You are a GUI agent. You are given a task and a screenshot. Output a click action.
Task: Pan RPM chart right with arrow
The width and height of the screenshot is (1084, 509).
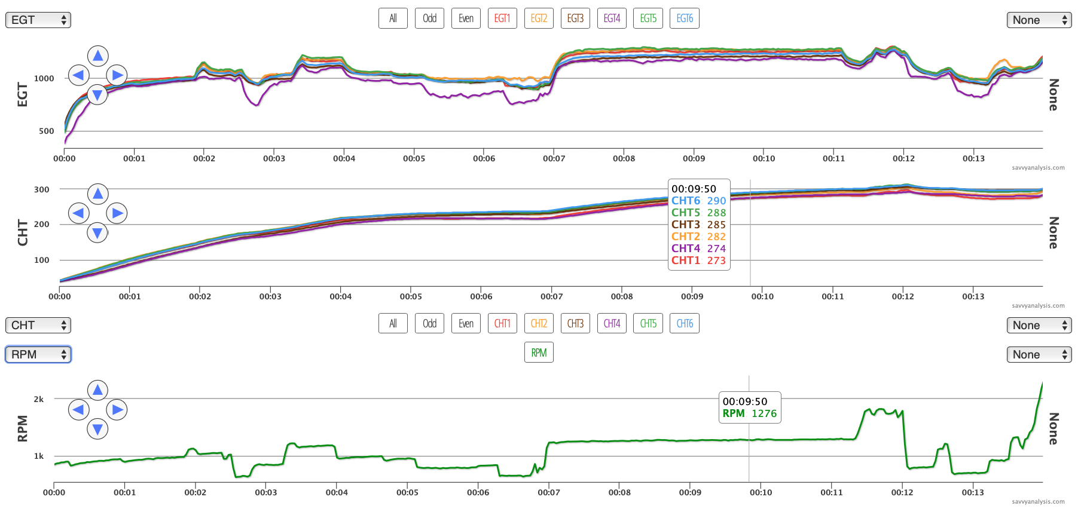[x=117, y=410]
